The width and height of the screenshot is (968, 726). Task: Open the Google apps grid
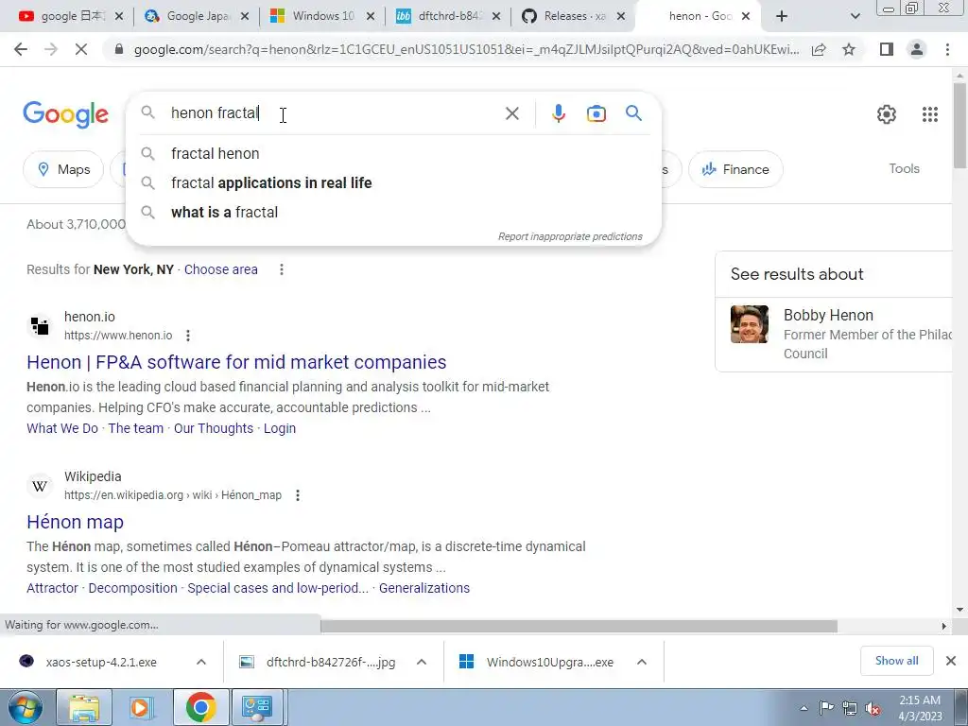tap(930, 114)
